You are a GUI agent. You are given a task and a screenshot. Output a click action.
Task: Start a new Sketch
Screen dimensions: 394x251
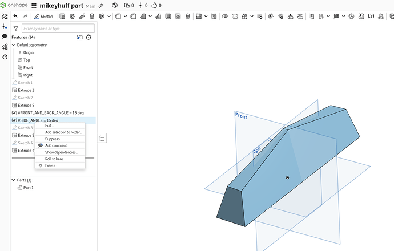44,17
